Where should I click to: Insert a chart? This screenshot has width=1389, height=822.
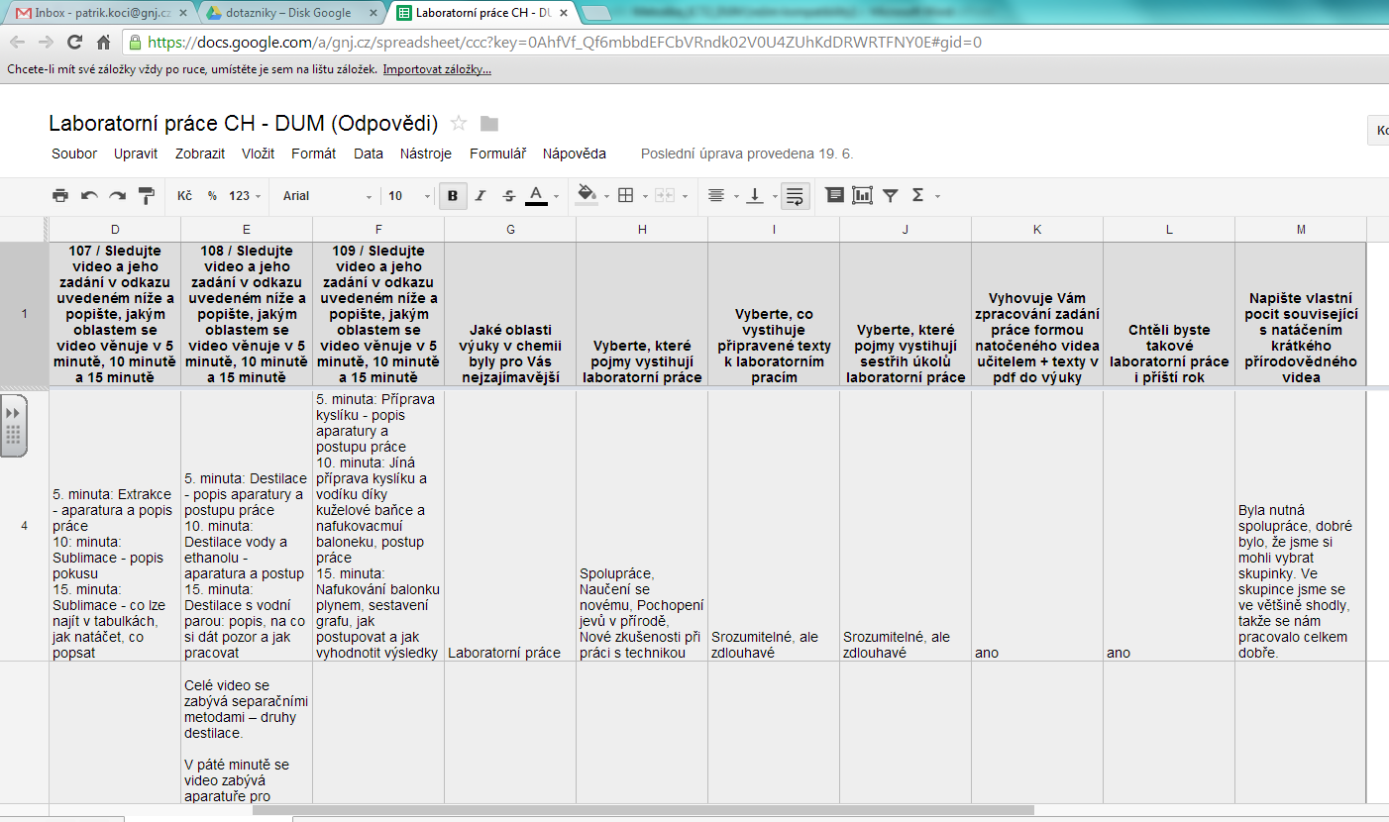[862, 195]
